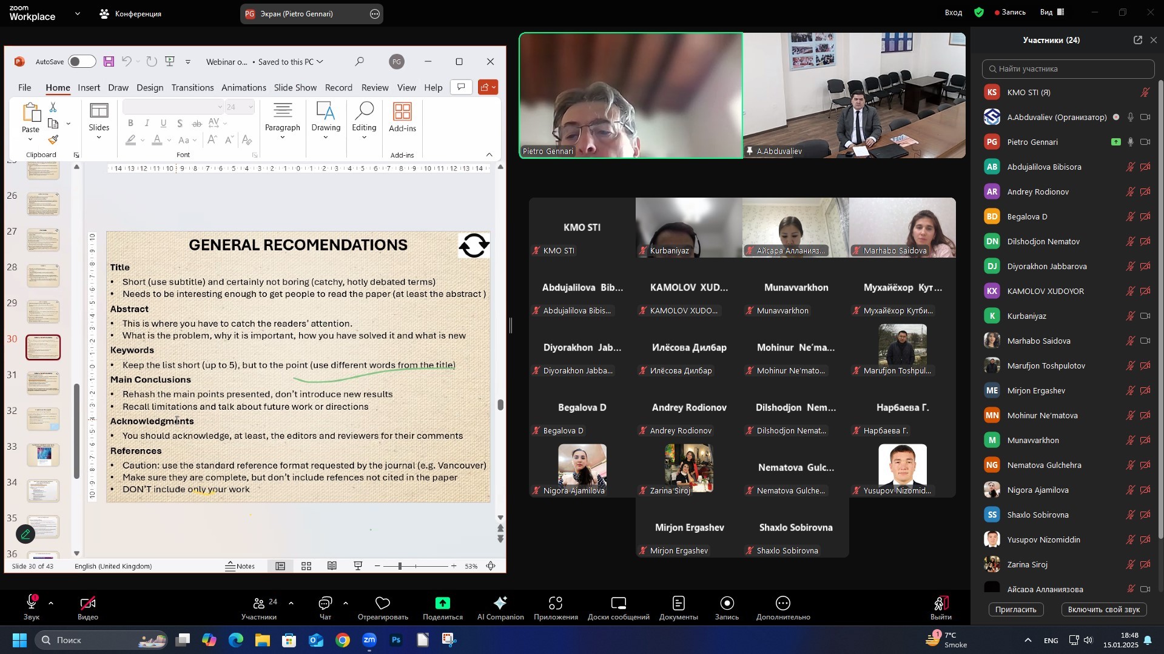The image size is (1164, 654).
Task: Open Zoom Apps icon
Action: (556, 603)
